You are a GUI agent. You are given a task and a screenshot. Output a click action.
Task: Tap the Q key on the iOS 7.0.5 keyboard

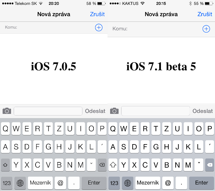pos(6,129)
